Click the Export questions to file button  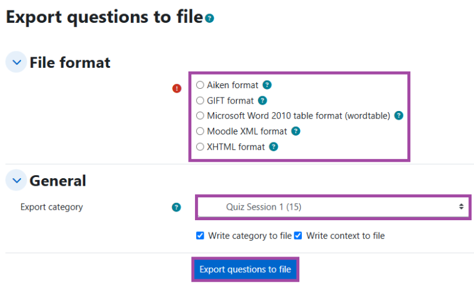coord(245,269)
